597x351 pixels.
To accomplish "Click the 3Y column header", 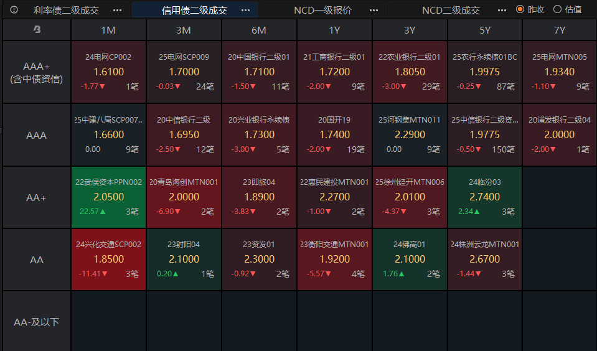I will click(410, 30).
